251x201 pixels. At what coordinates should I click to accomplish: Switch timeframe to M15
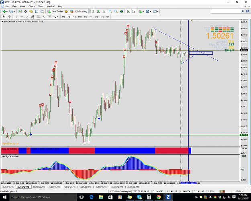(x=74, y=16)
